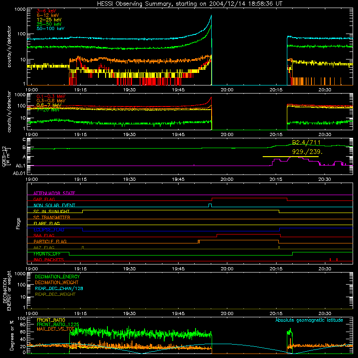Screen dimensions: 358x358
Task: Click the Flags panel axis label
Action: (18, 223)
